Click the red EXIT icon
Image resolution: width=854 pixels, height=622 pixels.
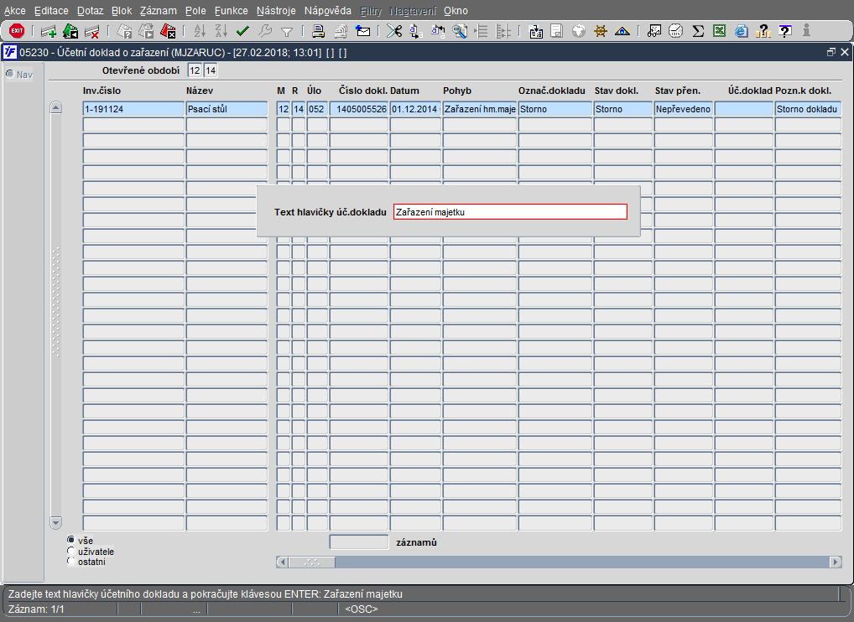(16, 31)
